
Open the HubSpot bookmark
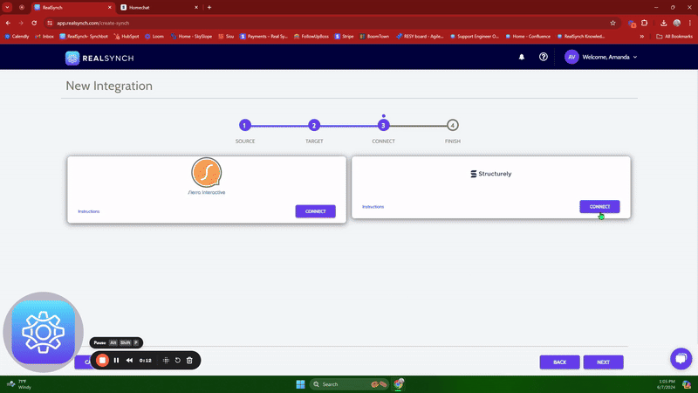(x=127, y=37)
